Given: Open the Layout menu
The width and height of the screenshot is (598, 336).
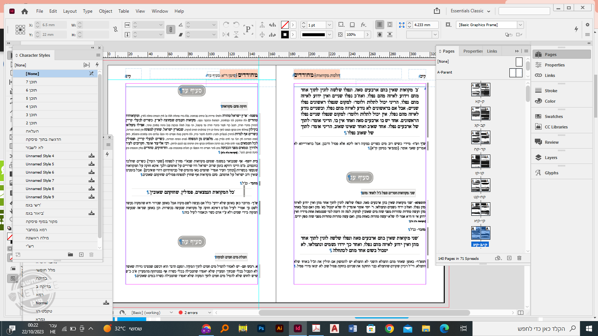Looking at the screenshot, I should pyautogui.click(x=70, y=11).
